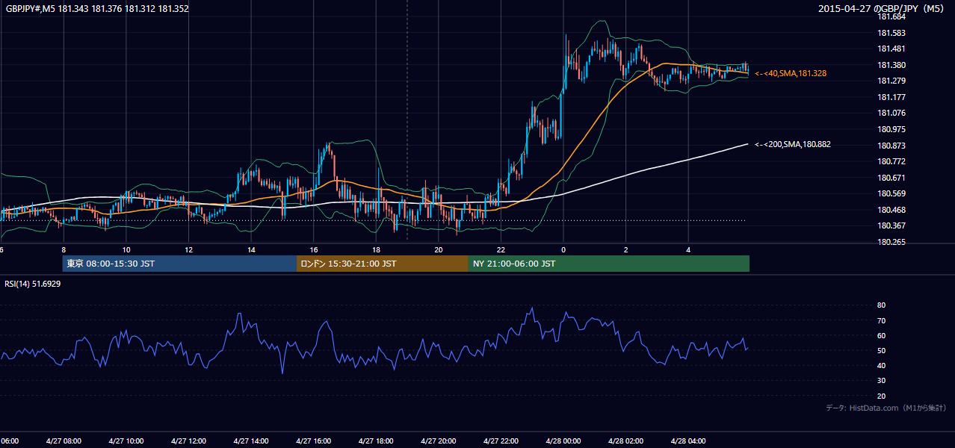Select the ロンドン 15:30-21:00 JST session bar
This screenshot has height=448, width=955.
click(x=383, y=264)
